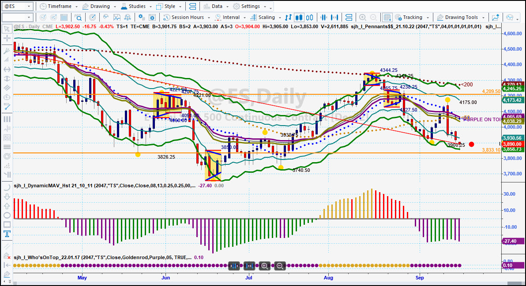The width and height of the screenshot is (526, 286).
Task: Click the add chart analysis icon
Action: tap(495, 18)
